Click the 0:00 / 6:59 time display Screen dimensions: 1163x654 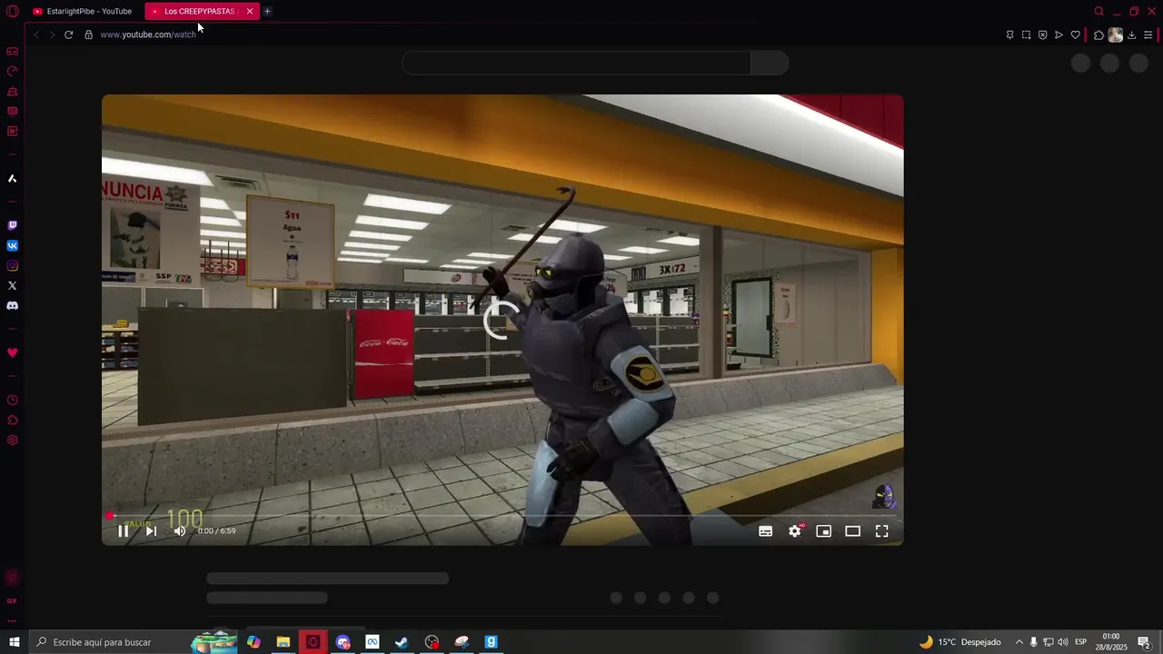click(216, 531)
